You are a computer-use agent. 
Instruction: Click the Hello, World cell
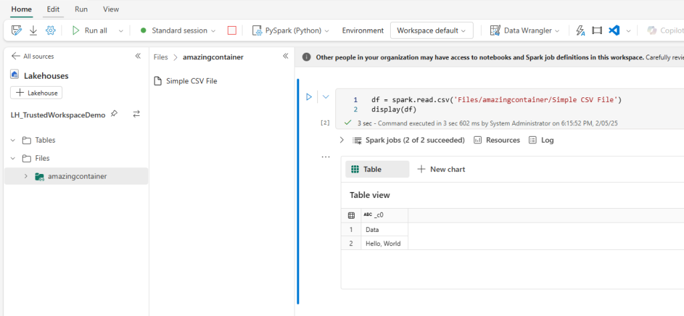point(385,243)
